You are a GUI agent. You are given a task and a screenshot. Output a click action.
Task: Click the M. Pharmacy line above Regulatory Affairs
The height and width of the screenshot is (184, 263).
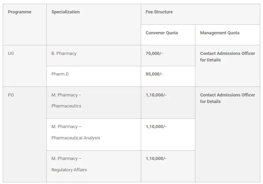coord(66,159)
